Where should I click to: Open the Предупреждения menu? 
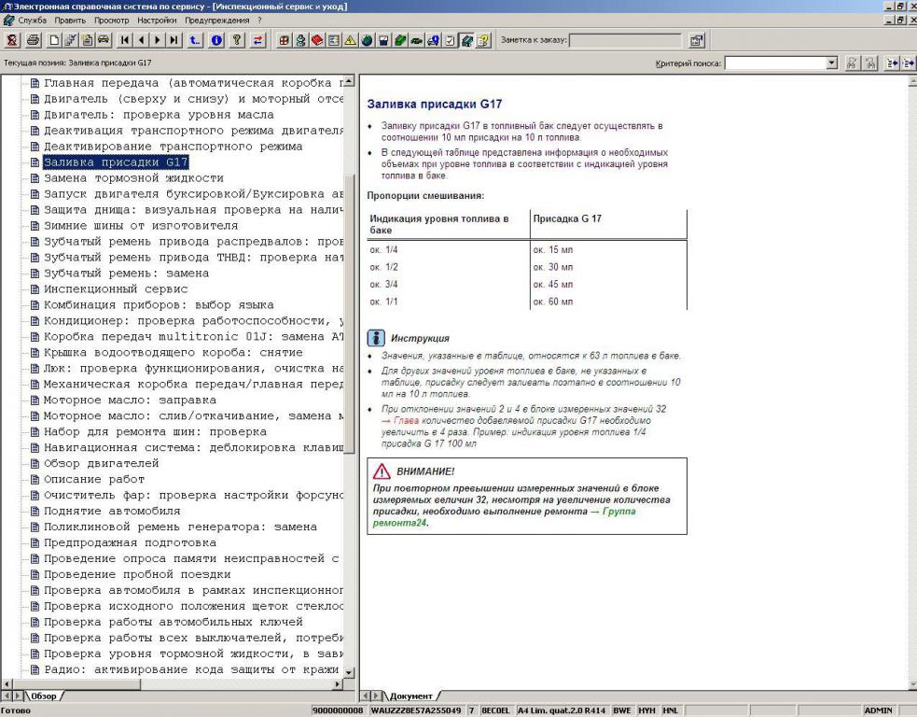[218, 20]
